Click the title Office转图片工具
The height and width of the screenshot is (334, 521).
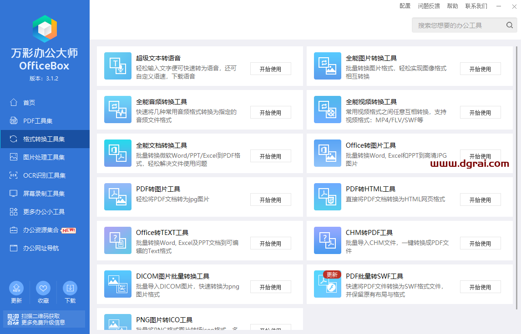(x=371, y=145)
